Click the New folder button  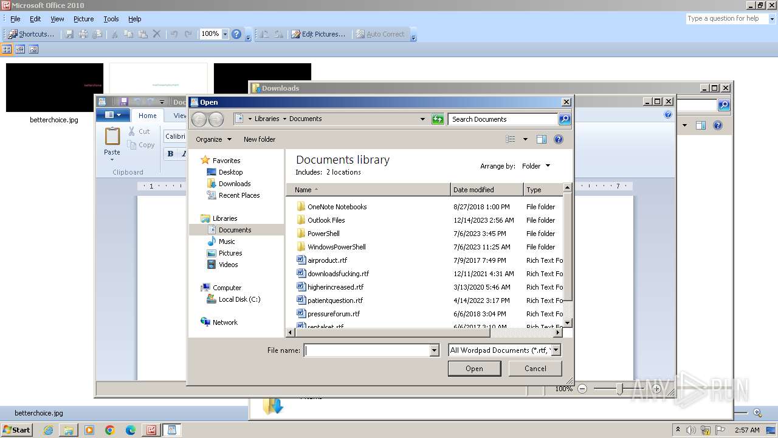260,139
